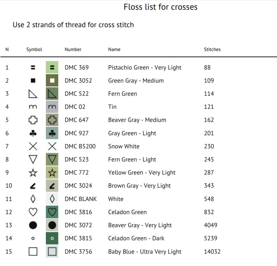Select the pale blue DMC 3756 swatch

click(x=52, y=251)
